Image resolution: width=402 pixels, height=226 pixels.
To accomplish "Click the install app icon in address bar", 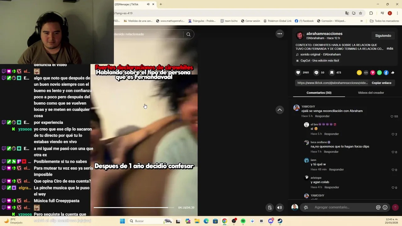I will tap(354, 13).
